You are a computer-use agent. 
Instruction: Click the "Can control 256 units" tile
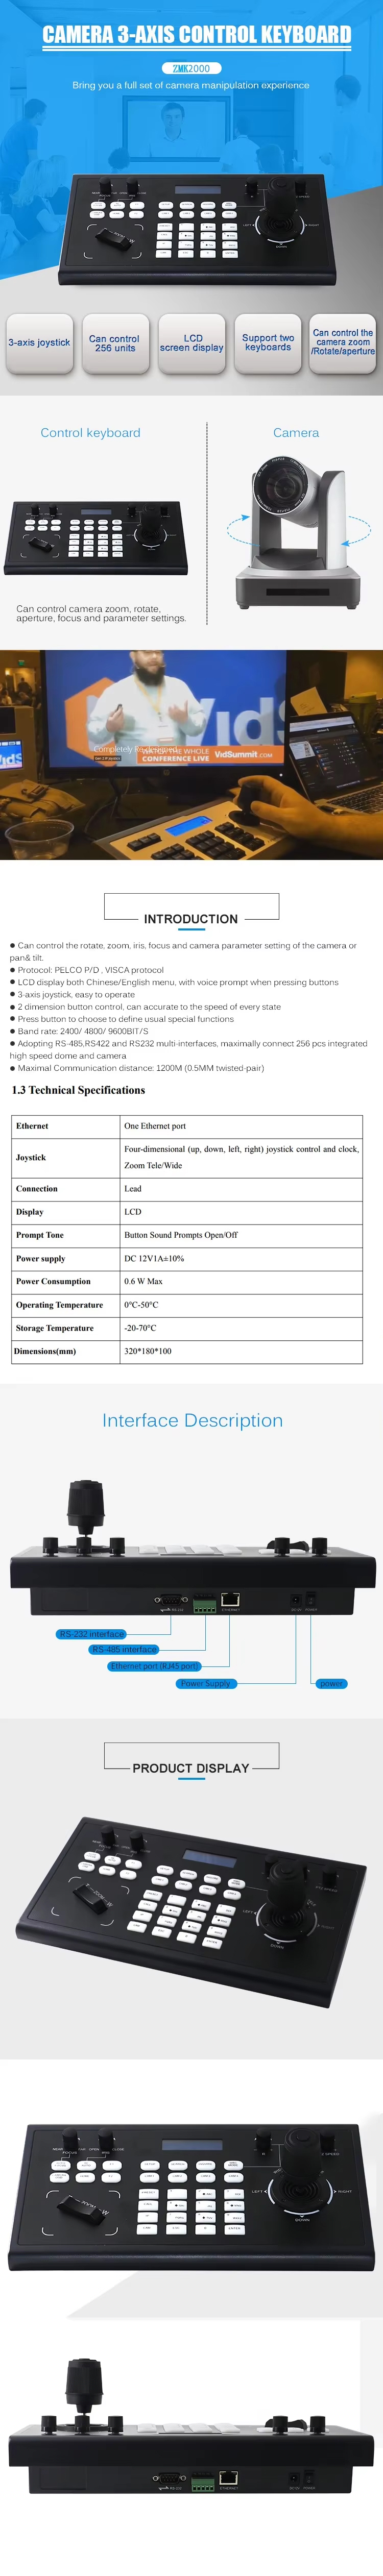coord(115,343)
